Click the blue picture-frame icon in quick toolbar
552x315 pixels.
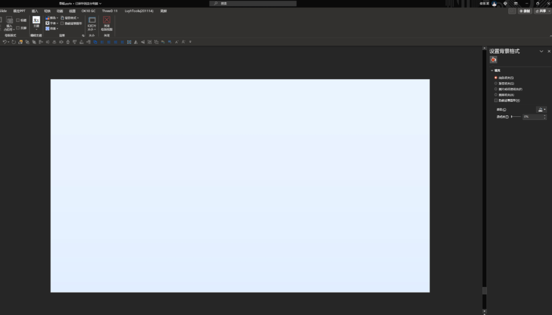(x=129, y=42)
